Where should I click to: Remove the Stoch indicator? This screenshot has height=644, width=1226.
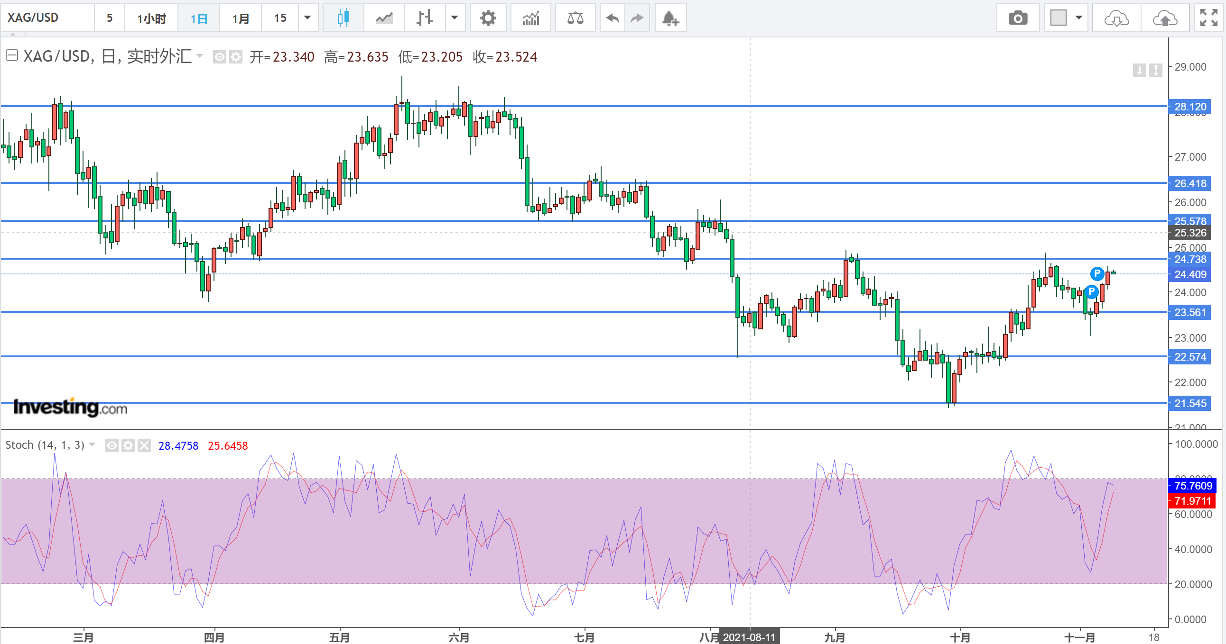click(144, 445)
